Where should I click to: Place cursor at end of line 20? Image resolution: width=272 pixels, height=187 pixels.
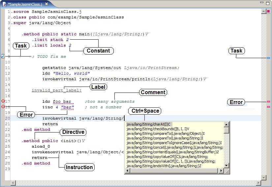(x=124, y=118)
